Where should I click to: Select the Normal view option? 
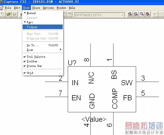(x=43, y=13)
